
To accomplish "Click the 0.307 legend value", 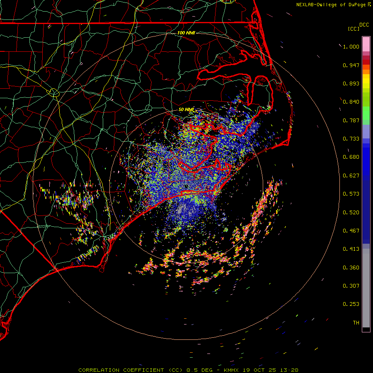I will point(351,286).
